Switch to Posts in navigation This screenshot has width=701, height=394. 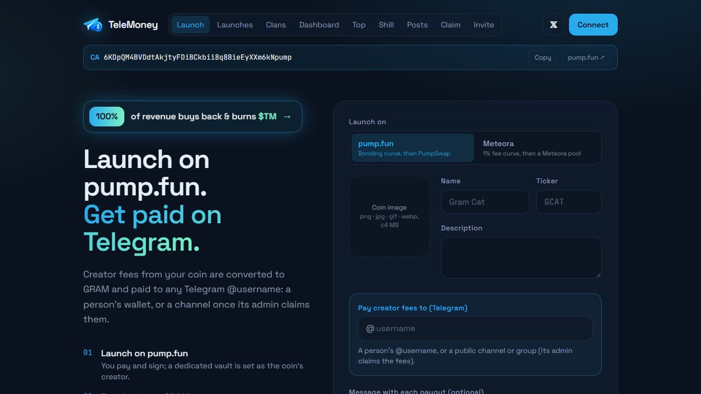tap(417, 25)
